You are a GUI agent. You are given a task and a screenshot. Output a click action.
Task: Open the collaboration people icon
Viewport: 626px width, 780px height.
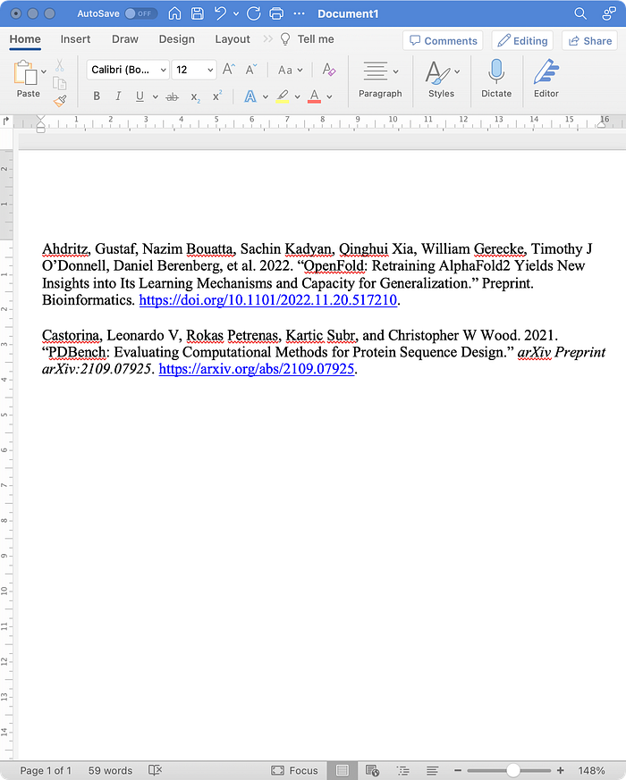[609, 13]
